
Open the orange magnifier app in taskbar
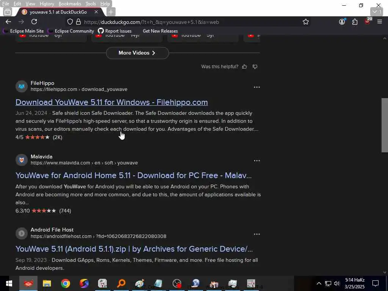121,283
